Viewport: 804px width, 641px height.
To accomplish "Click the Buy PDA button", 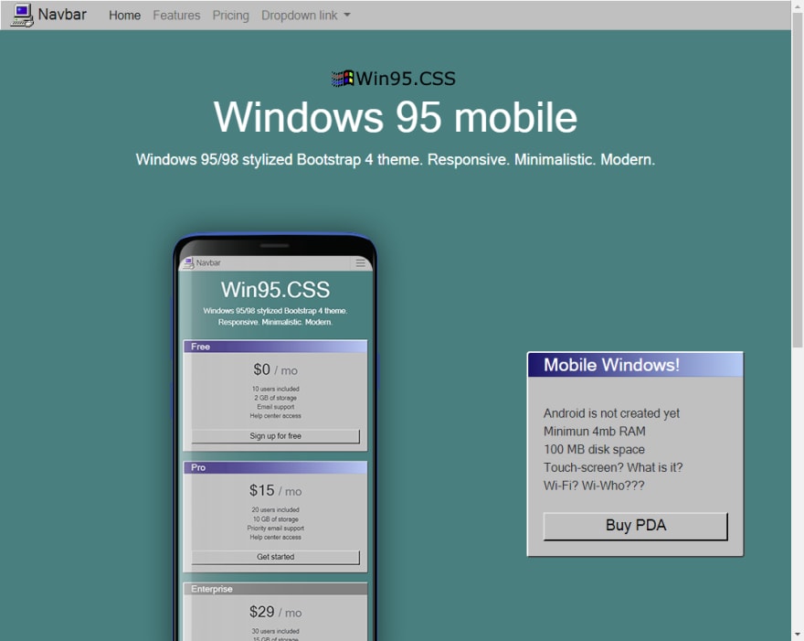I will tap(635, 526).
